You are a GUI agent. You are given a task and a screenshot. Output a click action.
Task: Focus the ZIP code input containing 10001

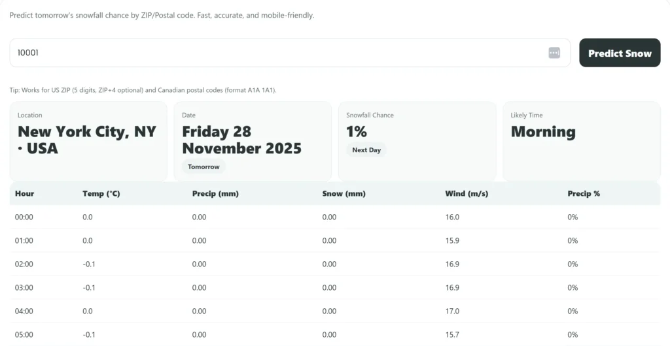[275, 53]
